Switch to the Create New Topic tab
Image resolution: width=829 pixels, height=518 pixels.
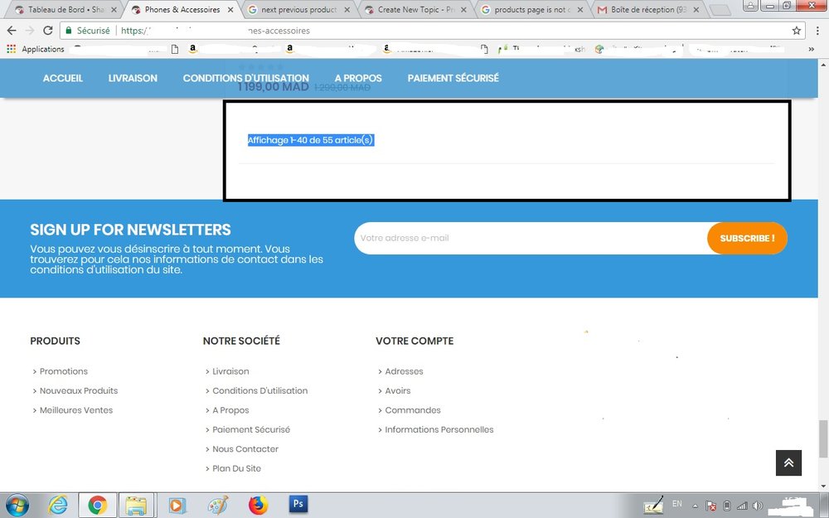click(415, 9)
